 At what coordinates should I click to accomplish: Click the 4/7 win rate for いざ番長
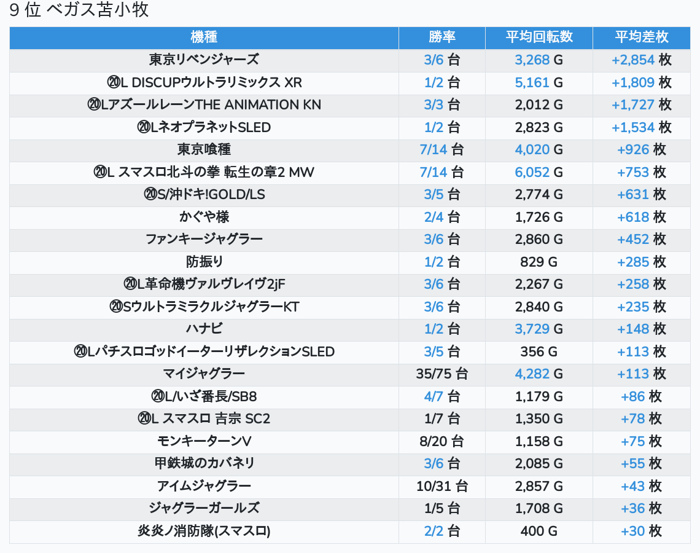tap(434, 397)
